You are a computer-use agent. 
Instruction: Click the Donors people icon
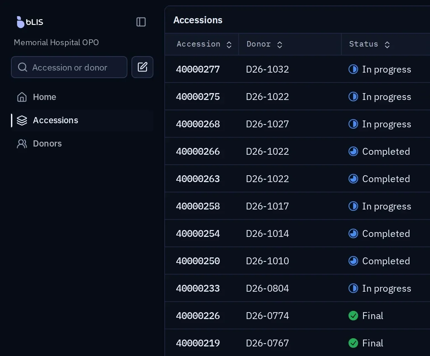(22, 143)
